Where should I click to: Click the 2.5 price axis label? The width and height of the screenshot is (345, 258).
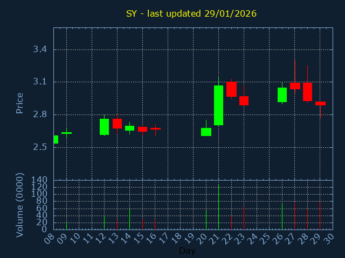click(40, 147)
